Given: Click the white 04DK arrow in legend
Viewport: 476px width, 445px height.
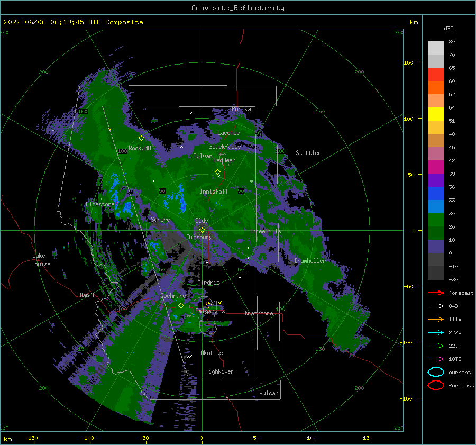Looking at the screenshot, I should click(436, 306).
